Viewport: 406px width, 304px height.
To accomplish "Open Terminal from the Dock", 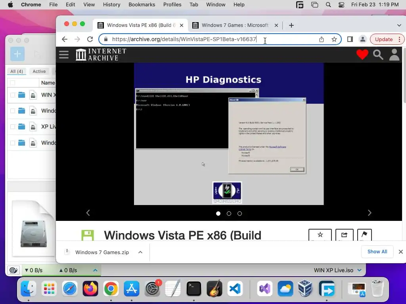I will (x=193, y=289).
